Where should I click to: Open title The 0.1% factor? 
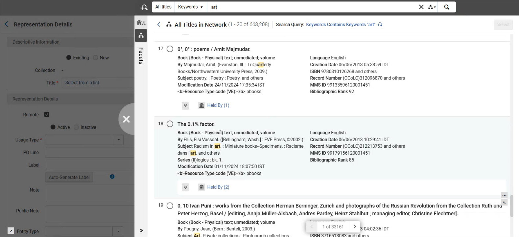tap(196, 124)
